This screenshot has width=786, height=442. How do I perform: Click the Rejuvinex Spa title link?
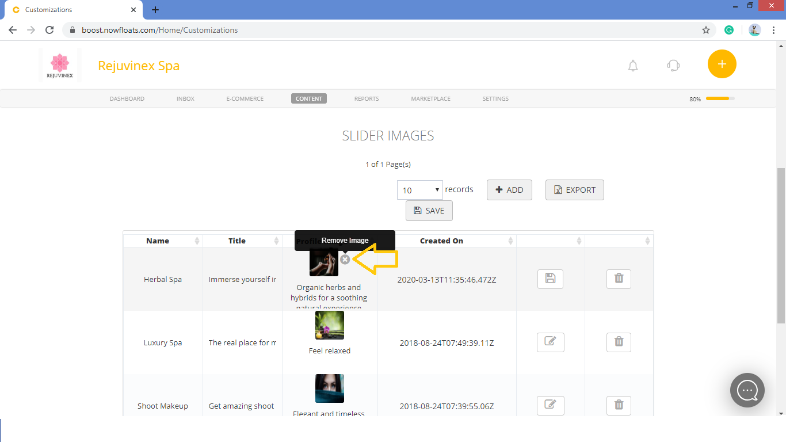pos(139,66)
